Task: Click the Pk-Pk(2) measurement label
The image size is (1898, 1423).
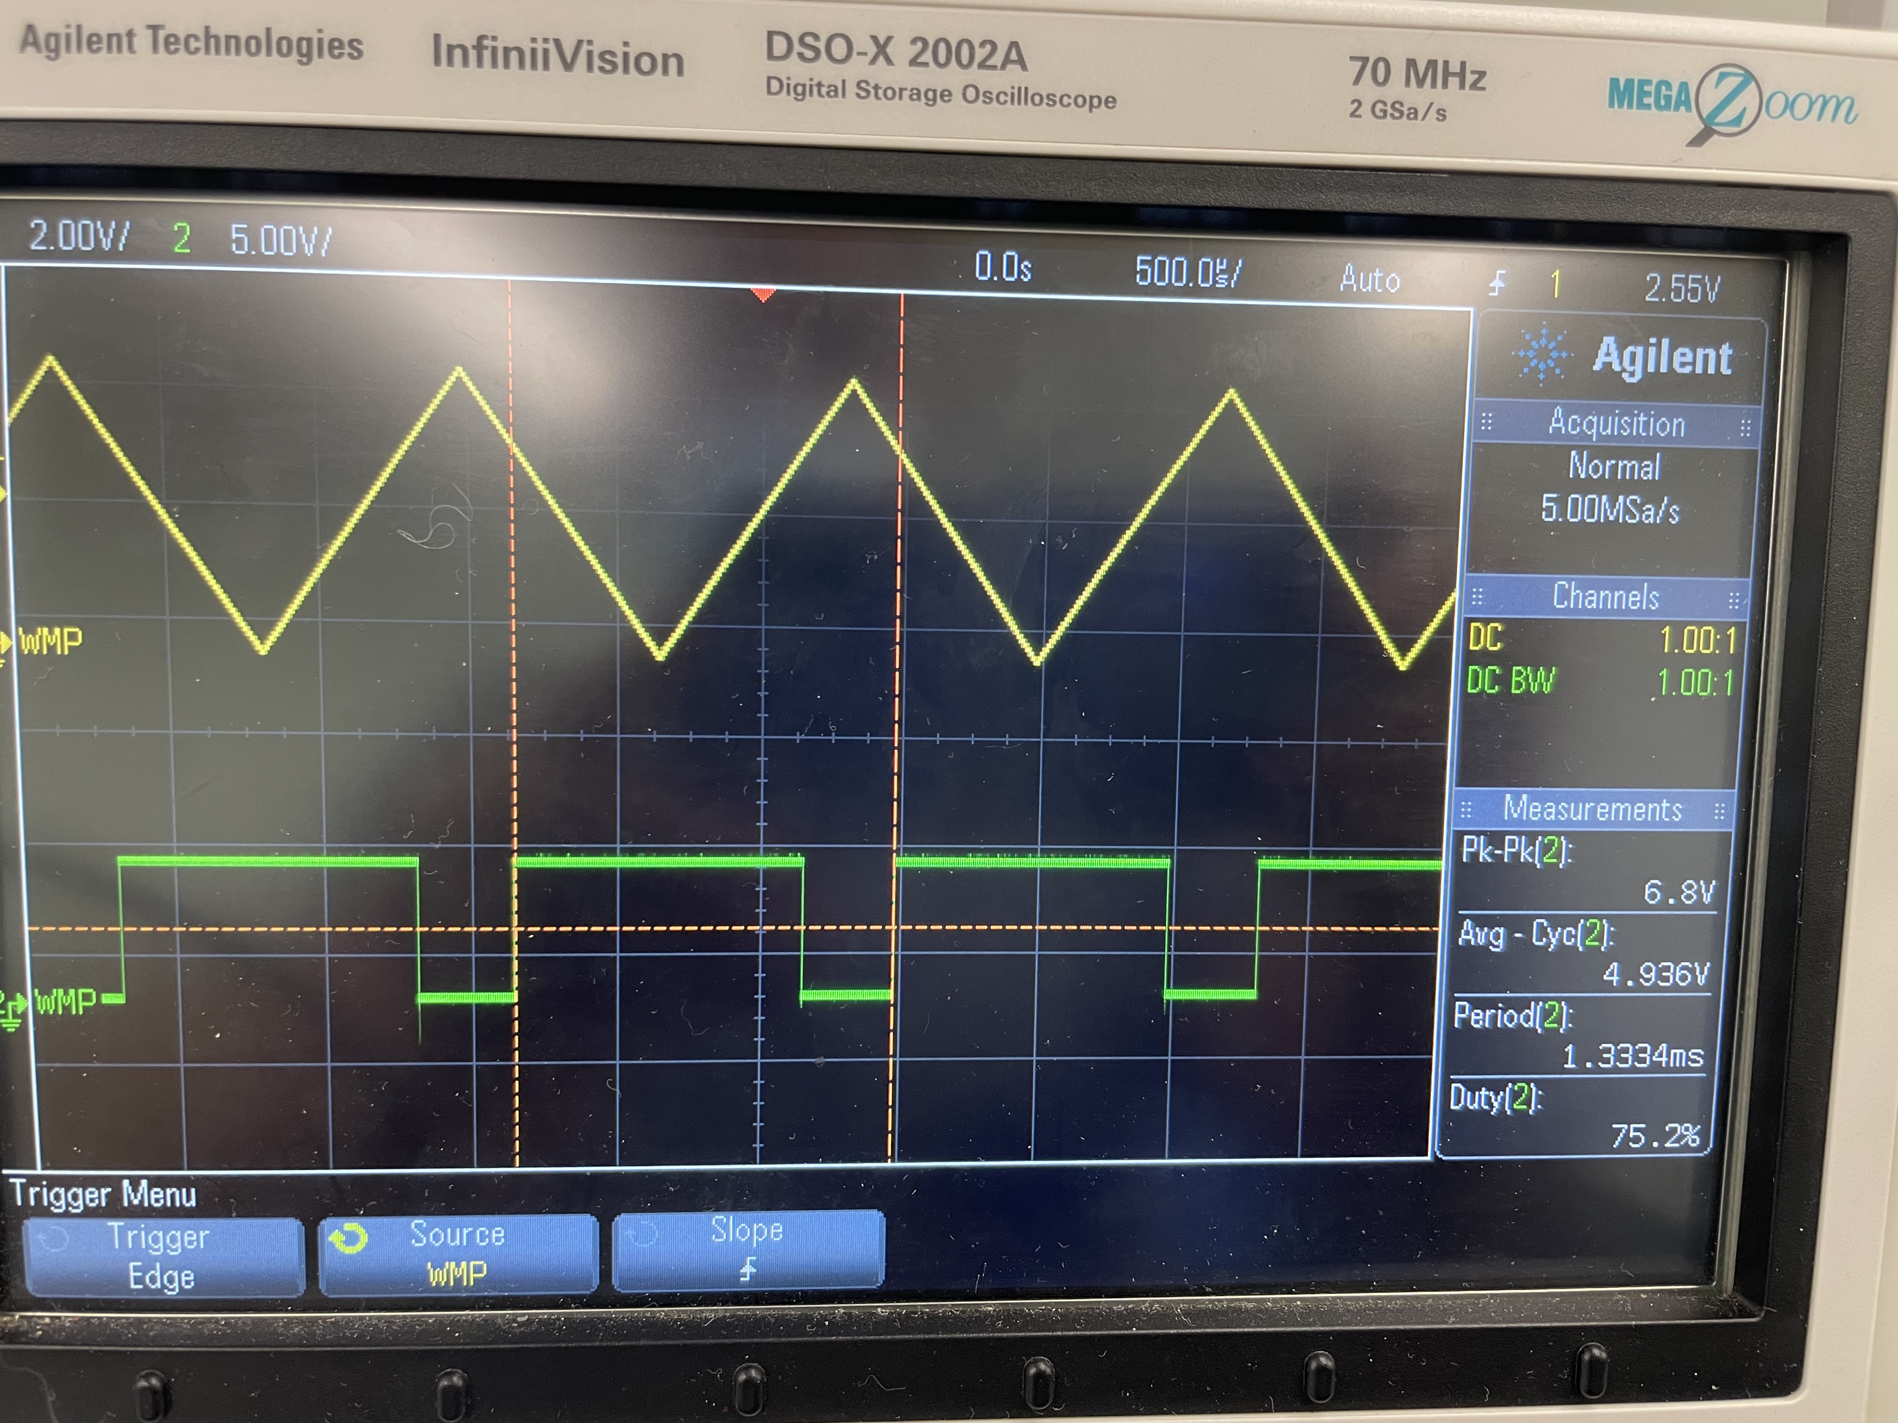Action: (1517, 850)
